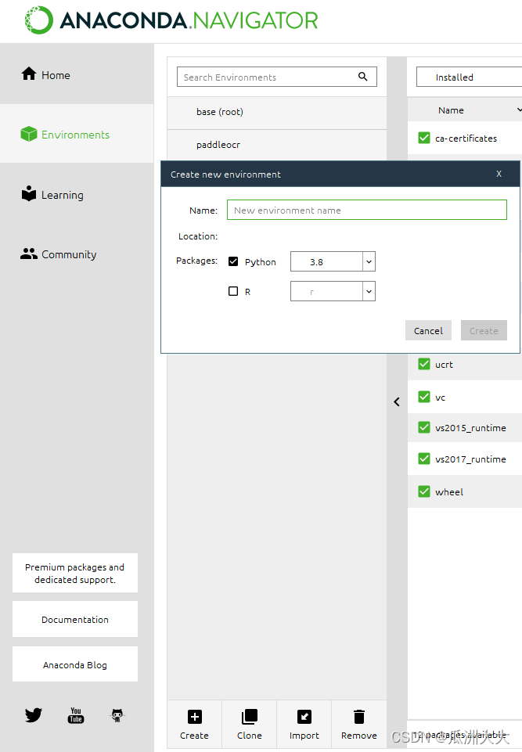522x752 pixels.
Task: Switch to the Environments tab
Action: [77, 135]
